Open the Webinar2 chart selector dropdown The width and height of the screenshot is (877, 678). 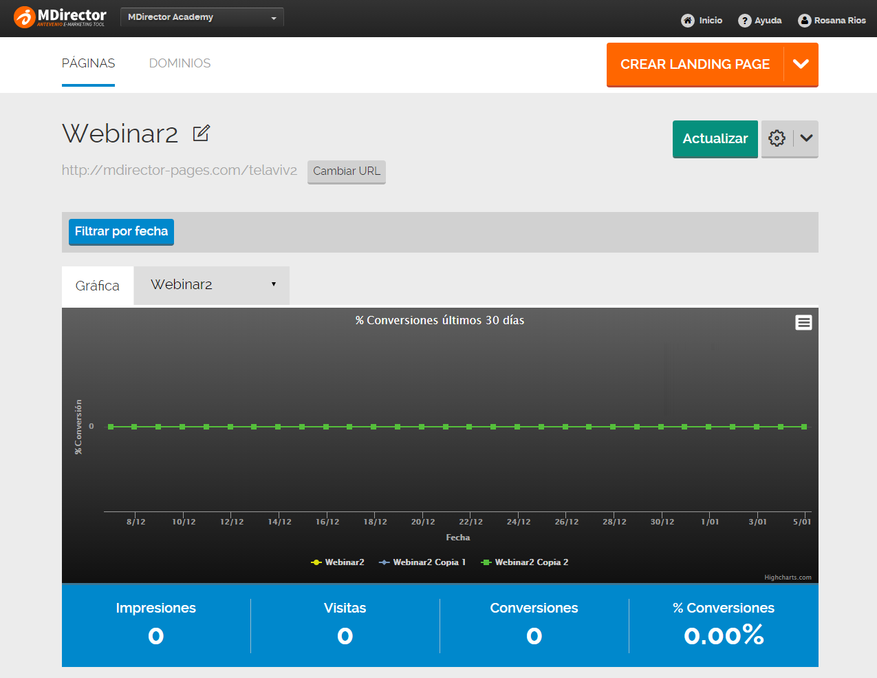212,285
